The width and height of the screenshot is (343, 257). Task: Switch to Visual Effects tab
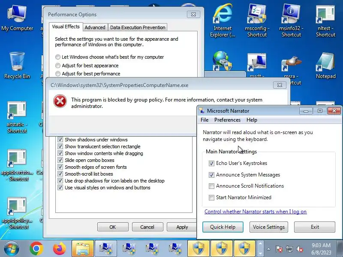point(66,27)
